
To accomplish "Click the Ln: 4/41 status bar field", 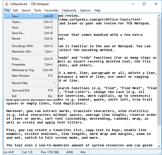I will (x=12, y=152).
